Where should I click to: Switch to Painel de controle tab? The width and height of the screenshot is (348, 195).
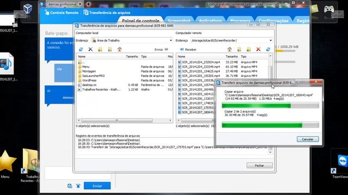(x=140, y=21)
